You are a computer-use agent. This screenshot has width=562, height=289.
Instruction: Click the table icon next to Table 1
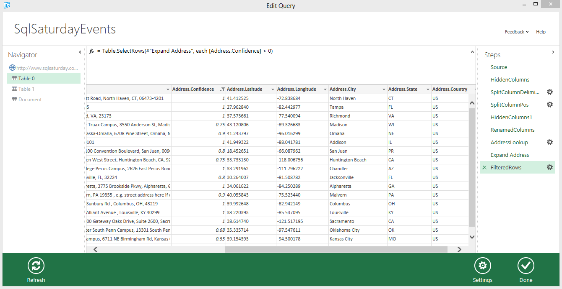point(14,89)
